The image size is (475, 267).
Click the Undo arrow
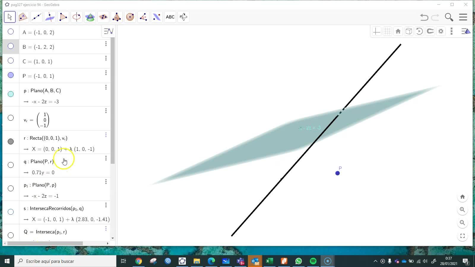click(x=424, y=17)
